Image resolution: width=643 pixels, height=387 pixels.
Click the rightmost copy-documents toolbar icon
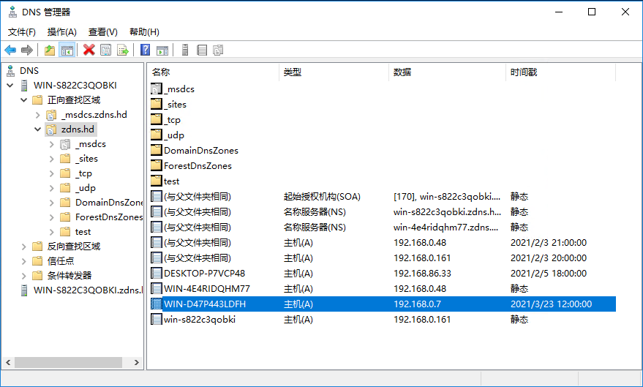coord(218,50)
